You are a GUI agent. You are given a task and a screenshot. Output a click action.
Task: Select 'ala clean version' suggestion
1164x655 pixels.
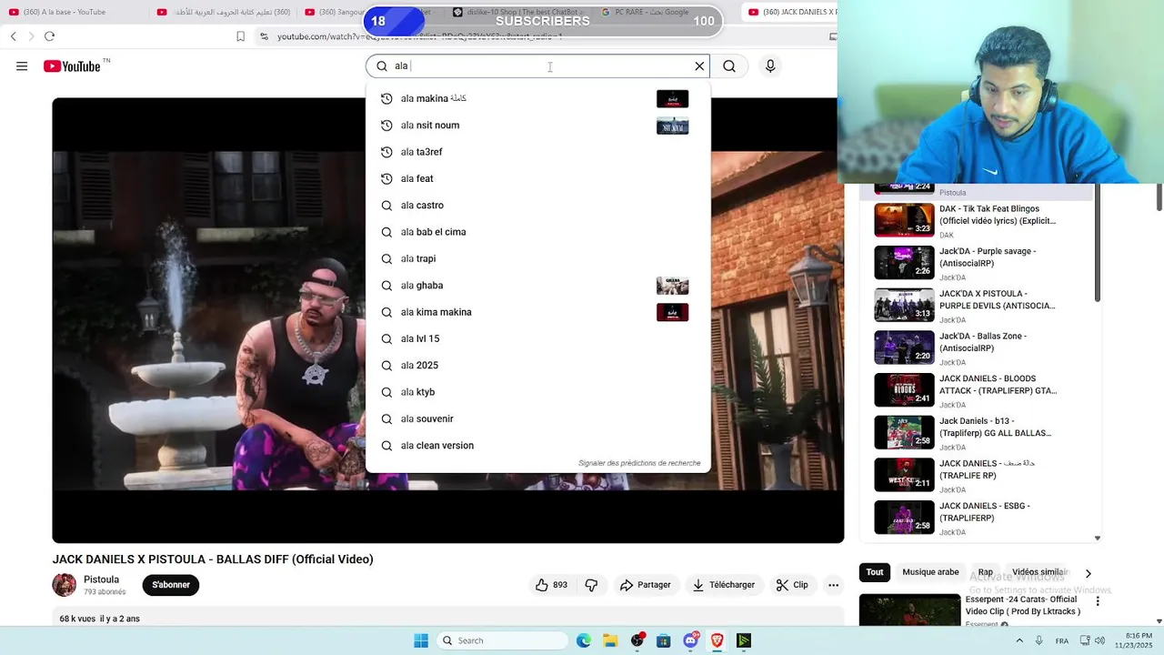[x=537, y=446]
